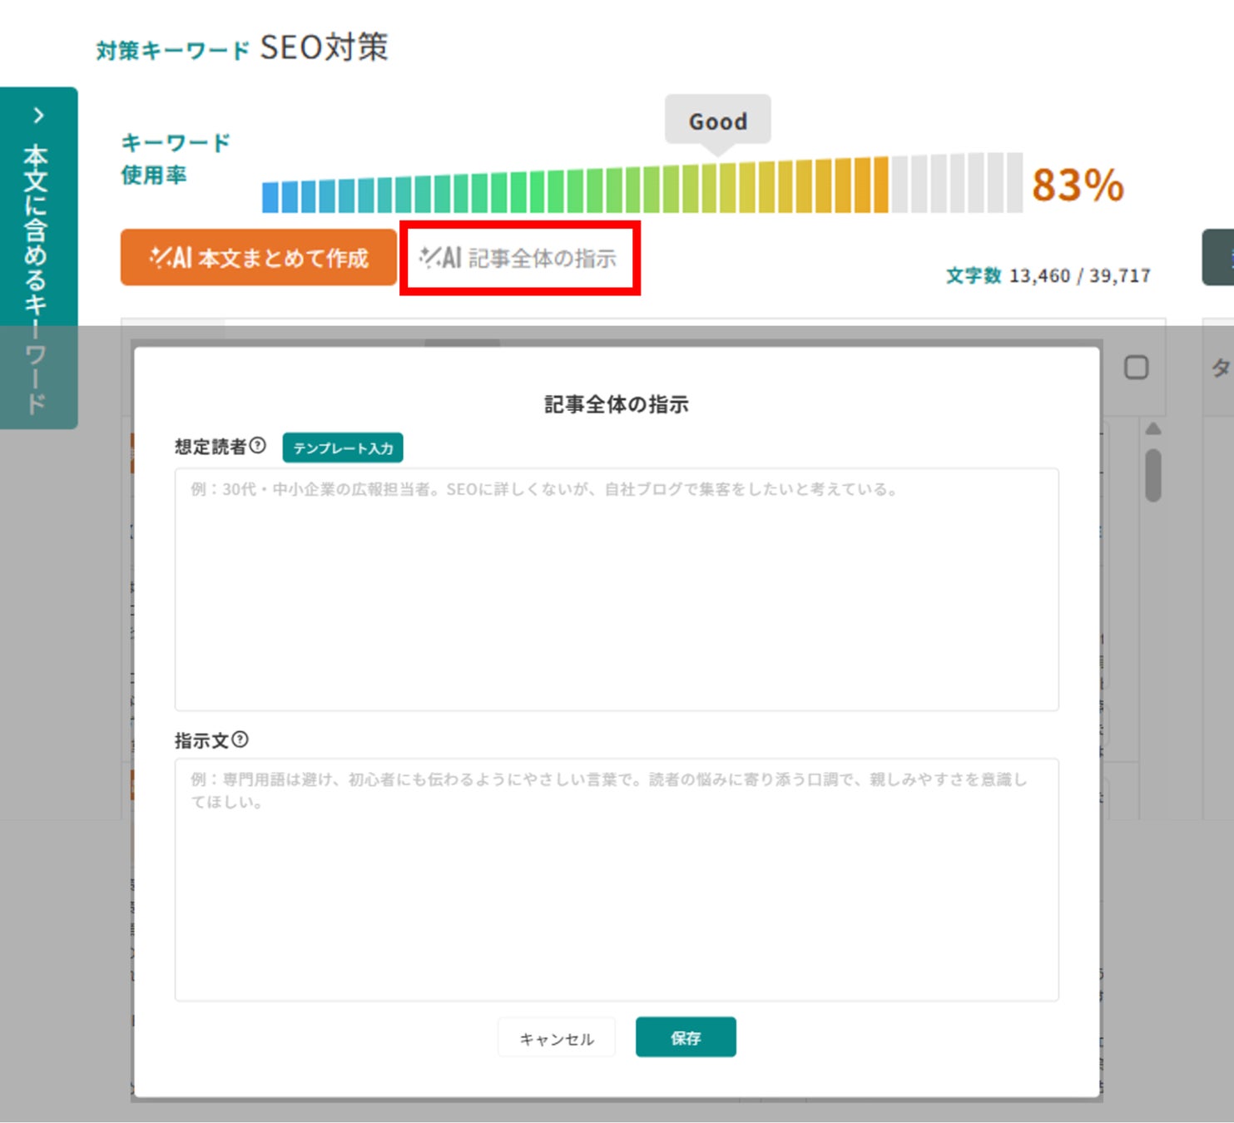
Task: Click the 83% usage percentage
Action: tap(1078, 185)
